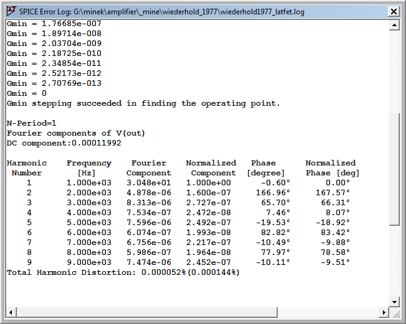This screenshot has width=406, height=324.
Task: Click the normalized component 1.600e-07
Action: coord(209,193)
